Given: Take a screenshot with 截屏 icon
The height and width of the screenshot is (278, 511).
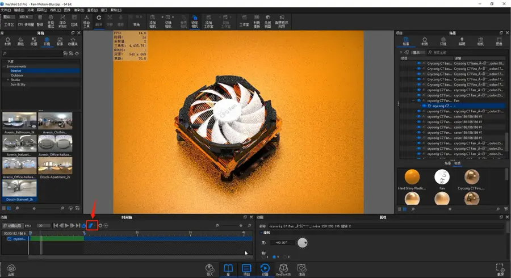Looking at the screenshot, I should click(x=500, y=269).
